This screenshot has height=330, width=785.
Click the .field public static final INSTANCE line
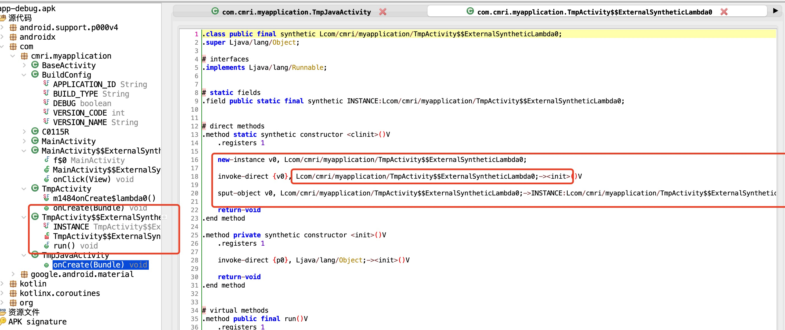(413, 101)
